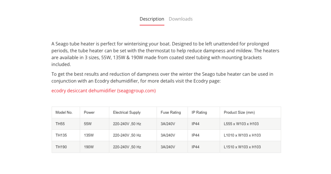Image resolution: width=331 pixels, height=174 pixels.
Task: Click the 55W power cell
Action: (x=95, y=124)
